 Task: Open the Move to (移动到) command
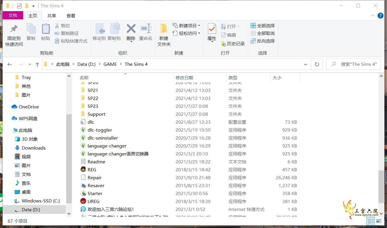click(x=99, y=32)
